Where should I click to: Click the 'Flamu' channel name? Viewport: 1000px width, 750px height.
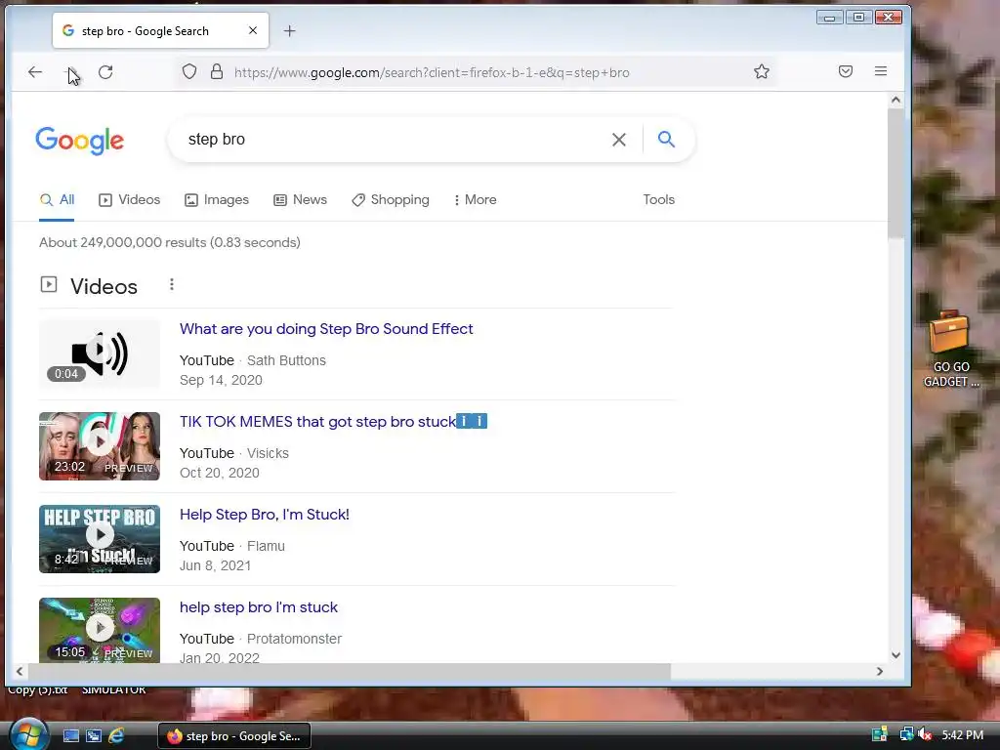point(266,546)
